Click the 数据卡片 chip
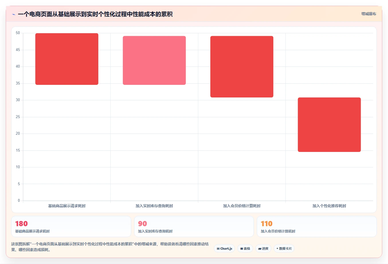 pyautogui.click(x=284, y=249)
